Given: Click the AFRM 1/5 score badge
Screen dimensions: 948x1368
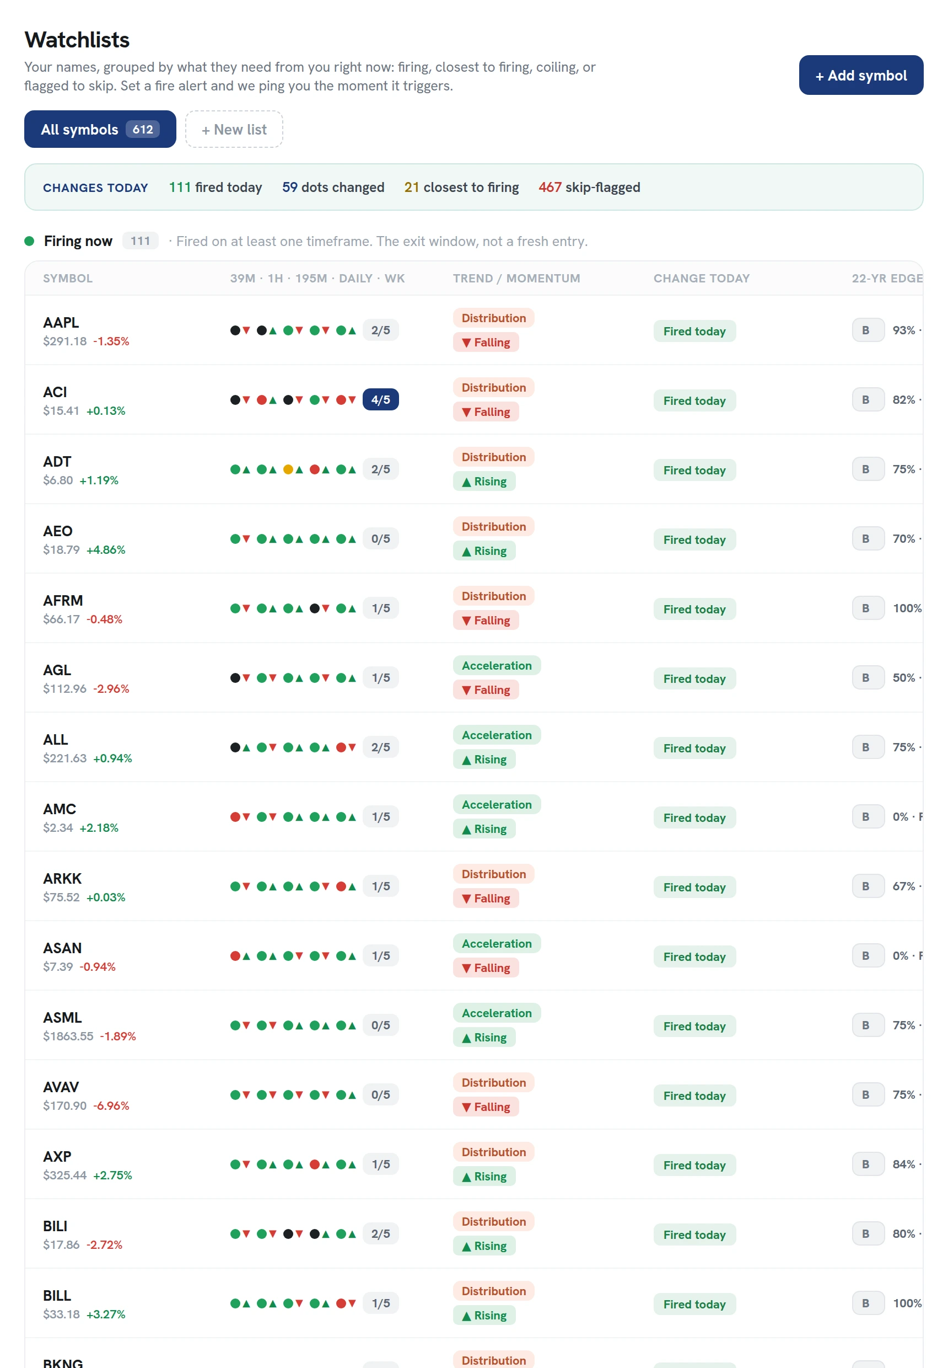Looking at the screenshot, I should point(381,608).
